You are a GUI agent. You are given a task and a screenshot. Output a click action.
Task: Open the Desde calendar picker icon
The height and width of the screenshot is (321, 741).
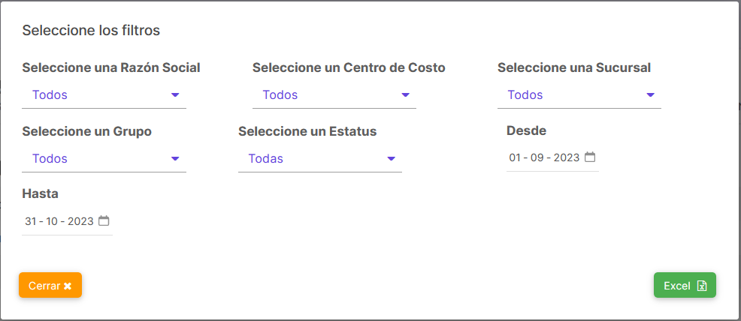point(590,157)
